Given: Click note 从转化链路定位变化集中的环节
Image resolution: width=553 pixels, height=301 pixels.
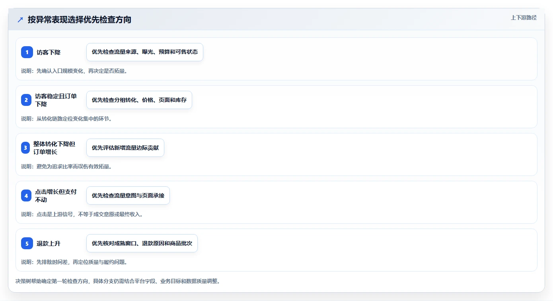Looking at the screenshot, I should 66,119.
